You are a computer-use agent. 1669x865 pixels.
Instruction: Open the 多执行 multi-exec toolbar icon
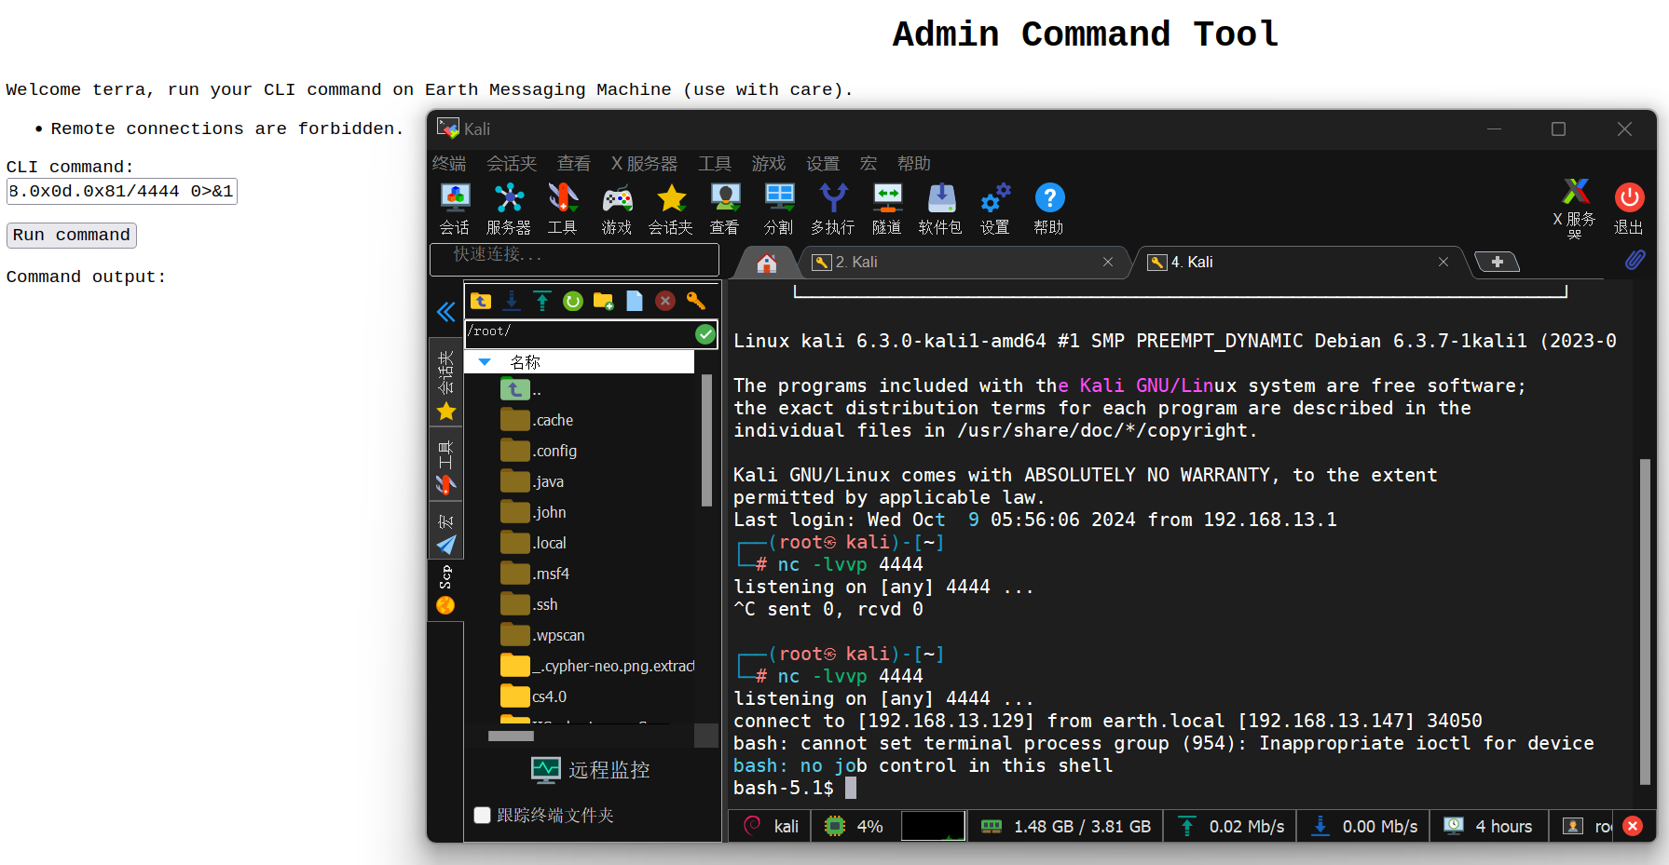832,208
